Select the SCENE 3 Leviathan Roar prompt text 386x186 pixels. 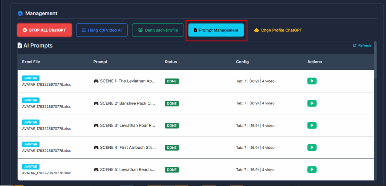[x=127, y=126]
